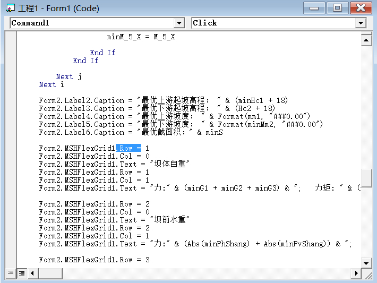
Task: Click the "Next i" line
Action: (x=52, y=84)
